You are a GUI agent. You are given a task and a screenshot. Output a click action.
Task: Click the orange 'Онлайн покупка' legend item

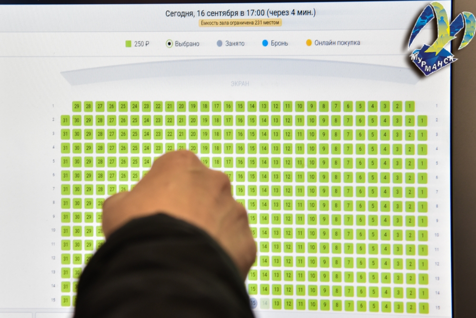[333, 43]
